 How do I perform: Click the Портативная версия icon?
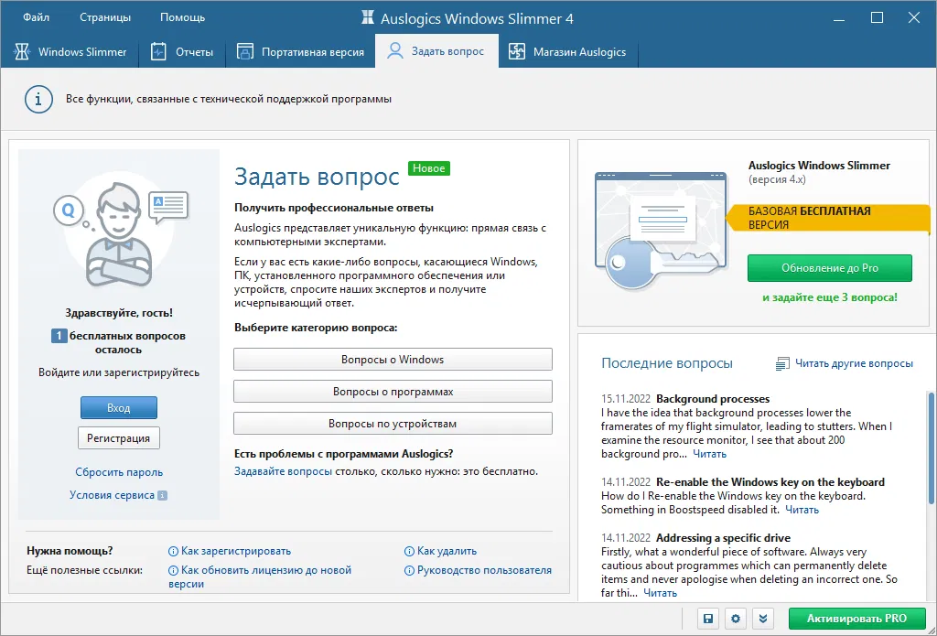[x=245, y=51]
